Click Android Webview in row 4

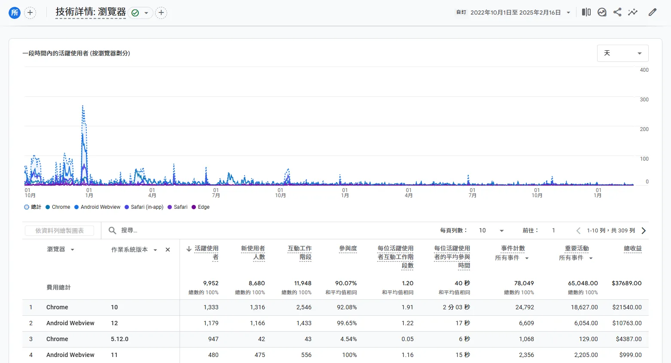click(x=70, y=355)
